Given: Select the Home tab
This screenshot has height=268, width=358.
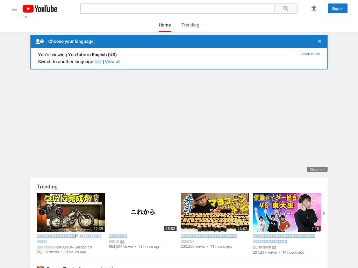Looking at the screenshot, I should pyautogui.click(x=165, y=25).
